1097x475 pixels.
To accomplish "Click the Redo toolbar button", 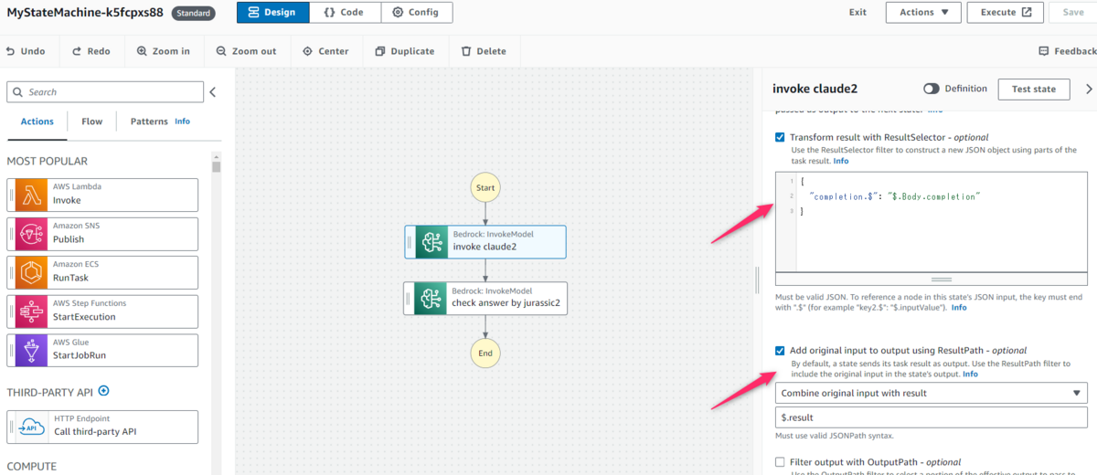I will coord(91,51).
